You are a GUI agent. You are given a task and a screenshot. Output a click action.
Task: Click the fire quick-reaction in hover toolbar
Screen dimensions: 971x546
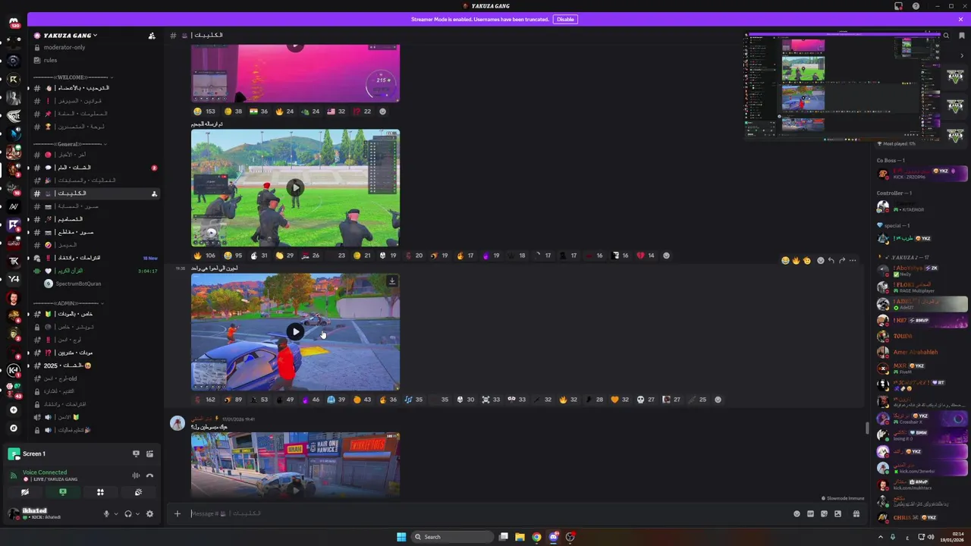click(796, 260)
